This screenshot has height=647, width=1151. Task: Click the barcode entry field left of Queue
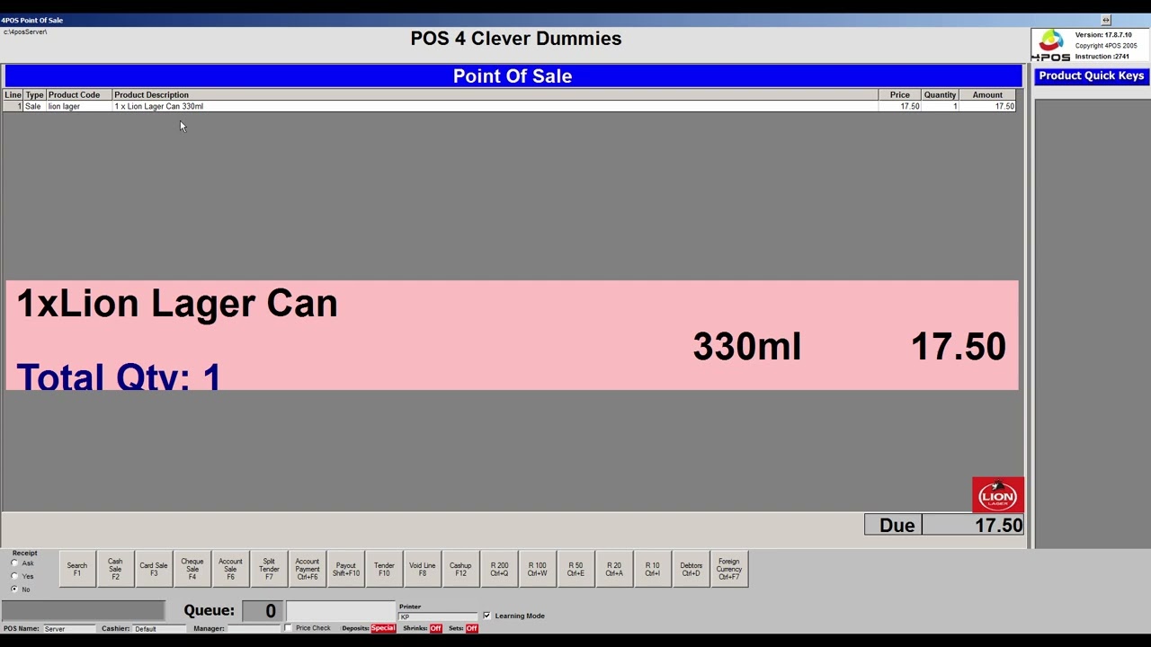pyautogui.click(x=84, y=611)
